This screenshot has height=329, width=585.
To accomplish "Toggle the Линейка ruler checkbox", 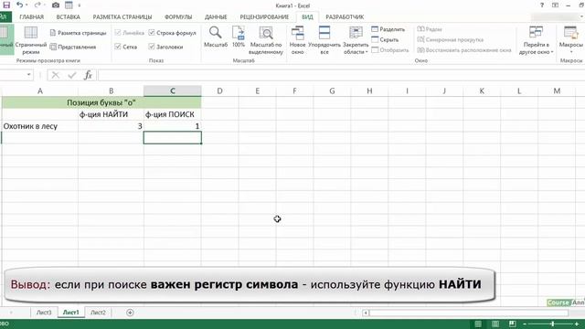I will [x=118, y=33].
